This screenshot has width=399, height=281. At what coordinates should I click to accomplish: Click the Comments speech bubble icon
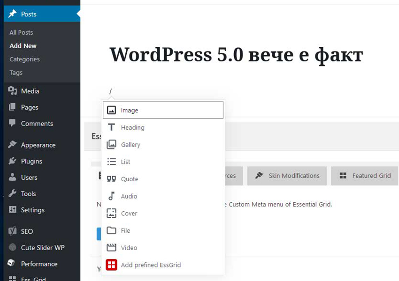(12, 123)
